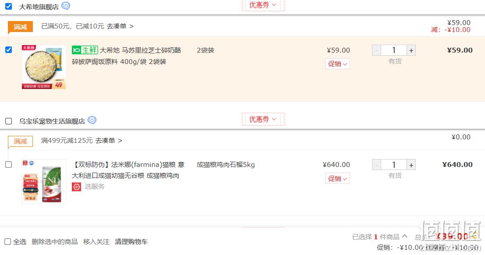485x255 pixels.
Task: Check the 乌宝乐宠物生活旗舰店 store checkbox
Action: click(9, 121)
